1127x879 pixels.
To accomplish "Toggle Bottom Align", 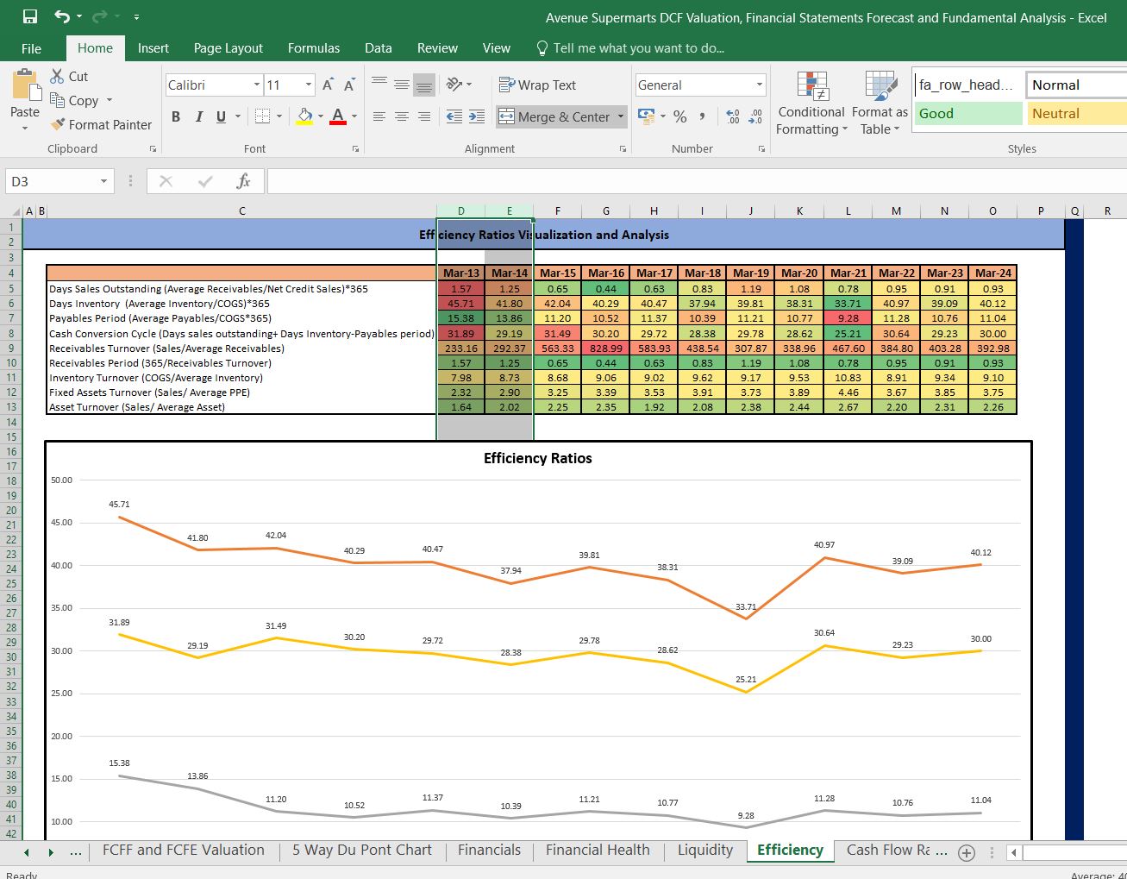I will (423, 85).
